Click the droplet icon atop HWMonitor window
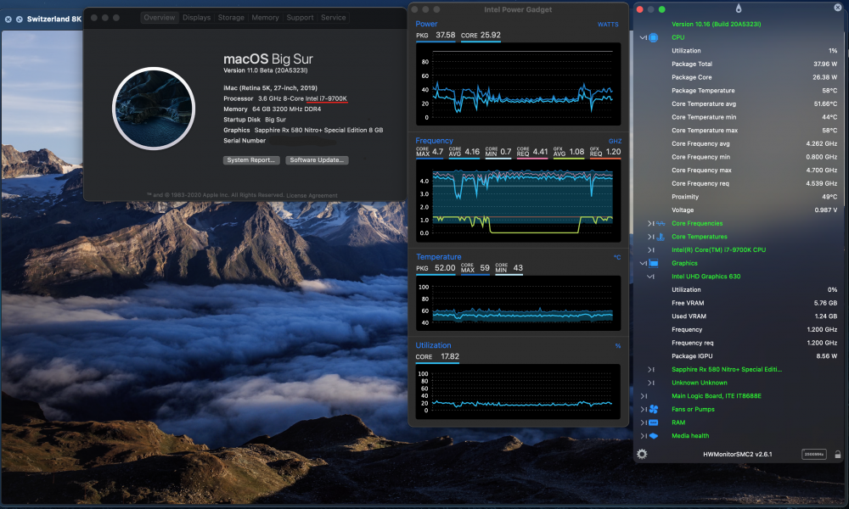 pos(739,8)
